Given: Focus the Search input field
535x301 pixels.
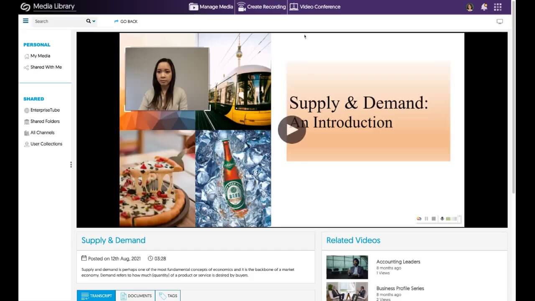Looking at the screenshot, I should coord(59,21).
